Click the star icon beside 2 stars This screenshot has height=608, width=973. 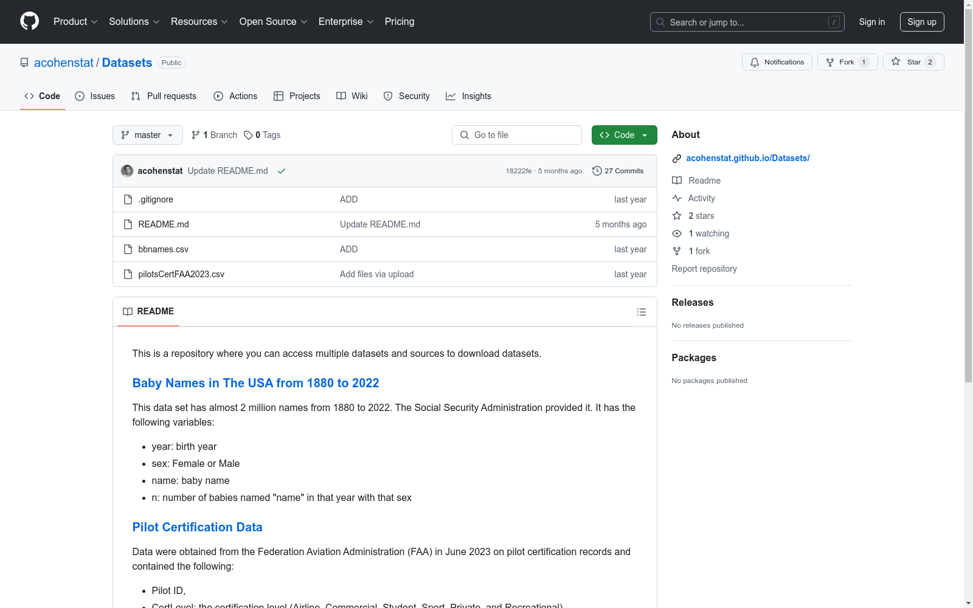point(677,216)
